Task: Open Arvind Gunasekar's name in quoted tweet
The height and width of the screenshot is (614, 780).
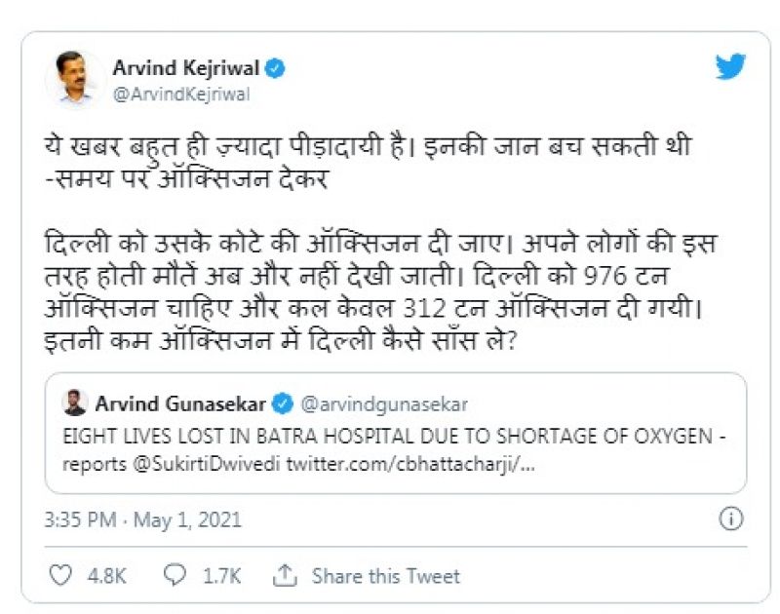Action: (x=181, y=403)
